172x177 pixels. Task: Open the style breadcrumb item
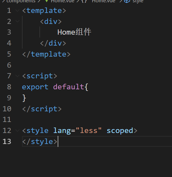click(138, 1)
